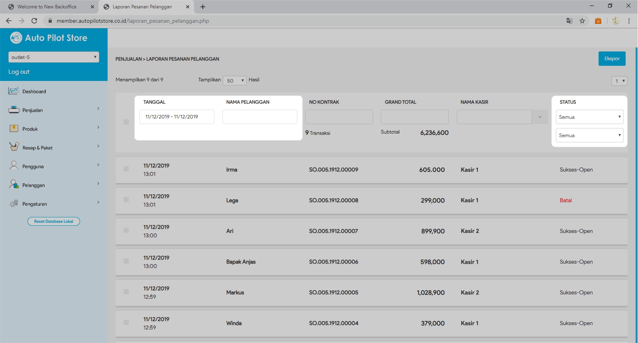Click the Pengguna user icon
Image resolution: width=638 pixels, height=343 pixels.
(x=14, y=166)
